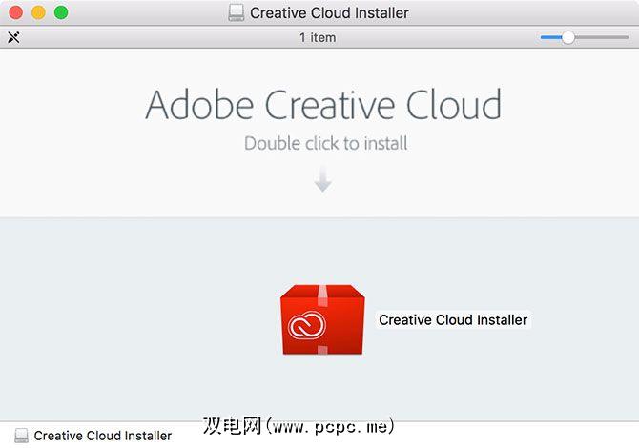The height and width of the screenshot is (448, 639).
Task: Click the customize toolbar icon under the close button
Action: 13,37
